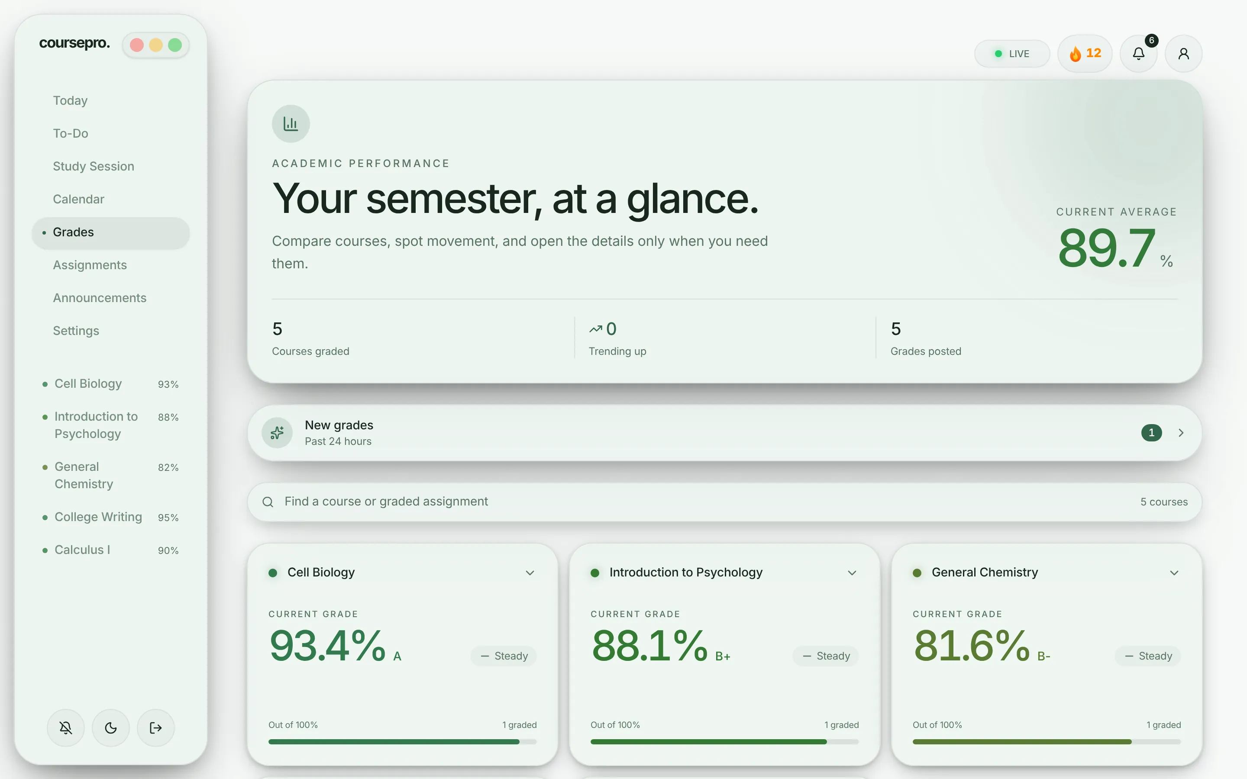Toggle the LIVE status pill
1247x779 pixels.
click(x=1011, y=54)
